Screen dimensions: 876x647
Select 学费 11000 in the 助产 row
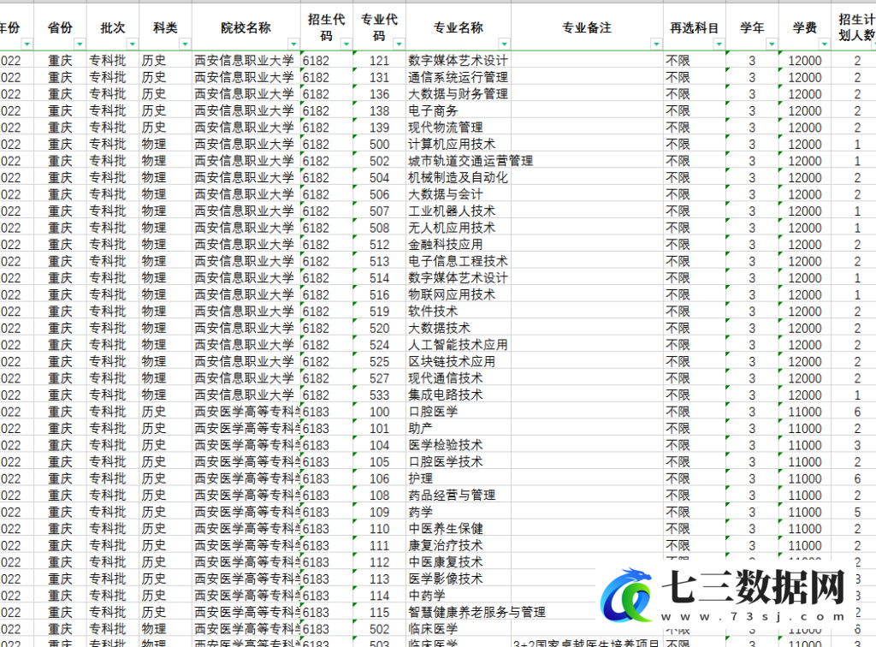pyautogui.click(x=804, y=429)
